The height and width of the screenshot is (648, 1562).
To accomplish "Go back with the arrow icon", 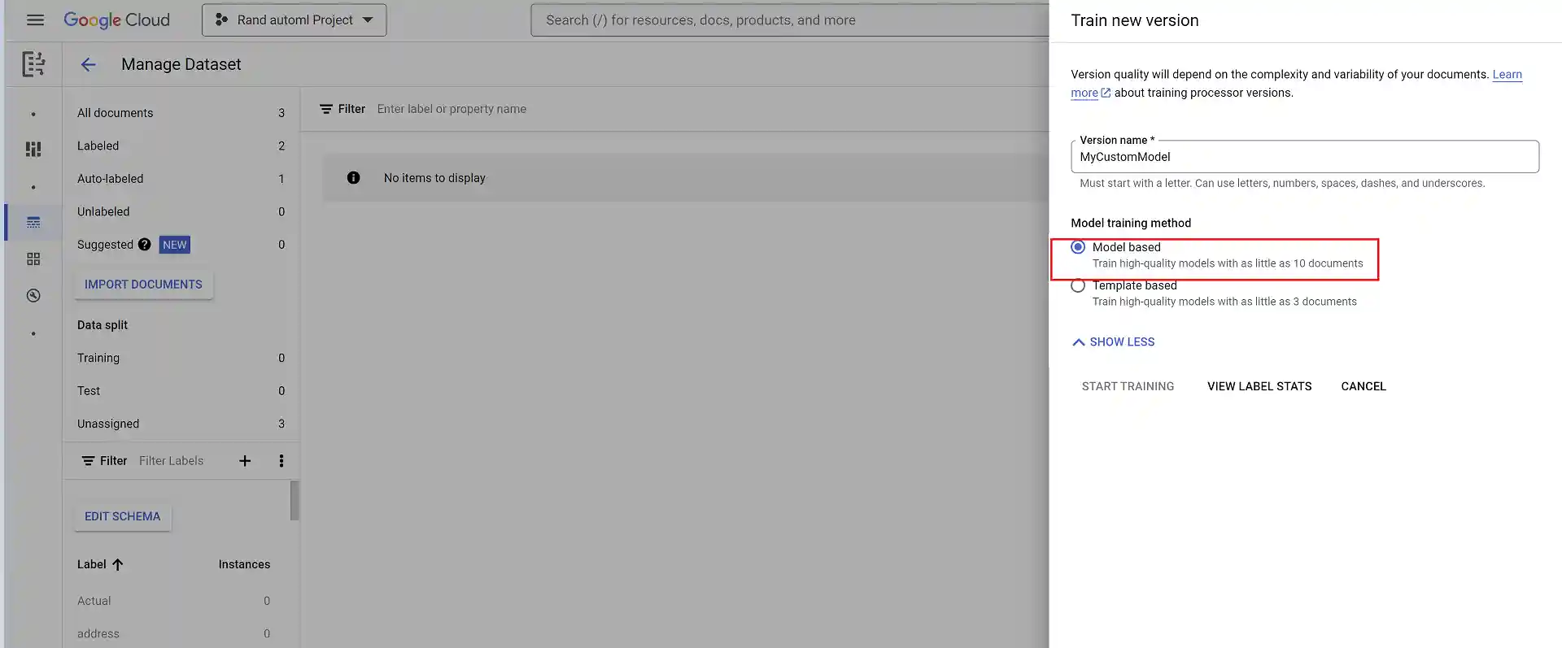I will point(88,64).
